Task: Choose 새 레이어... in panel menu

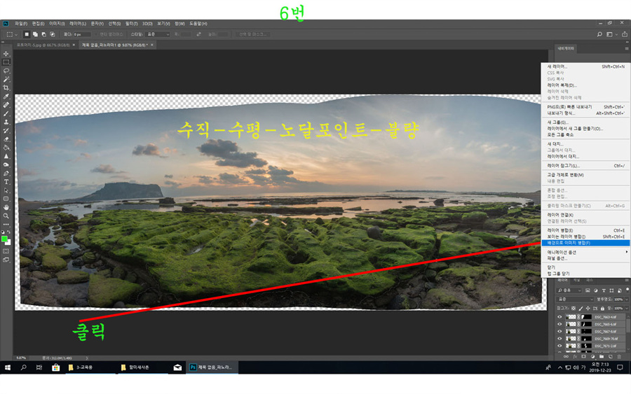Action: [x=585, y=66]
